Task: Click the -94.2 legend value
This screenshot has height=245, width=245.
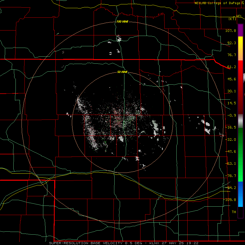Action: (x=231, y=188)
